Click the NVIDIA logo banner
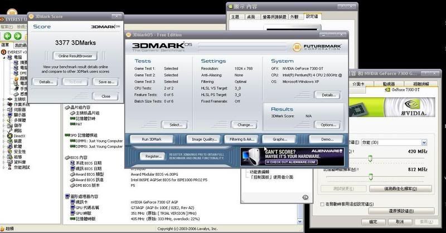Image resolution: width=446 pixels, height=233 pixels. pyautogui.click(x=392, y=107)
